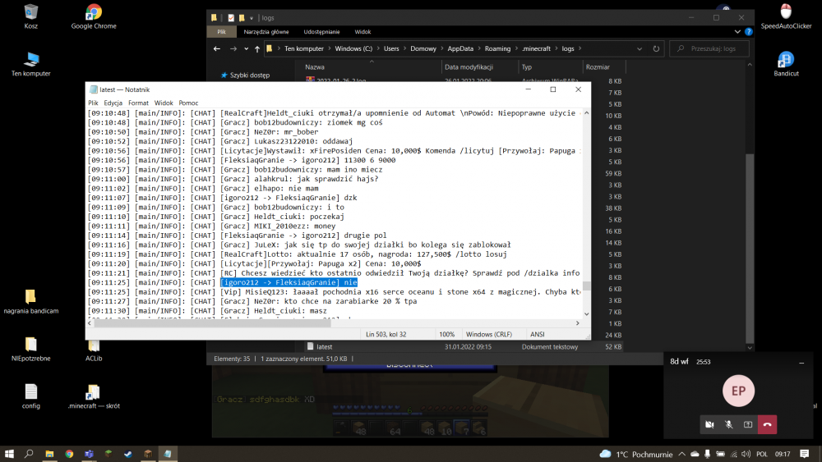Open the Format menu in Notatnik
The height and width of the screenshot is (462, 822).
point(138,103)
